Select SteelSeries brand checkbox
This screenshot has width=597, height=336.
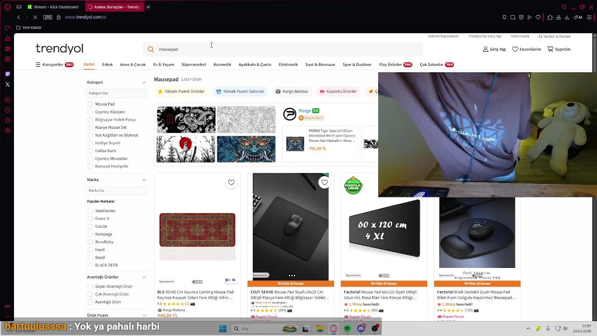(90, 211)
